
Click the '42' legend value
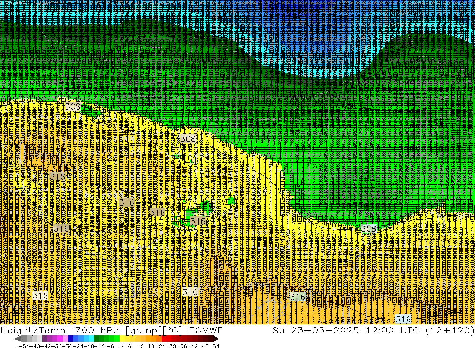tap(194, 346)
